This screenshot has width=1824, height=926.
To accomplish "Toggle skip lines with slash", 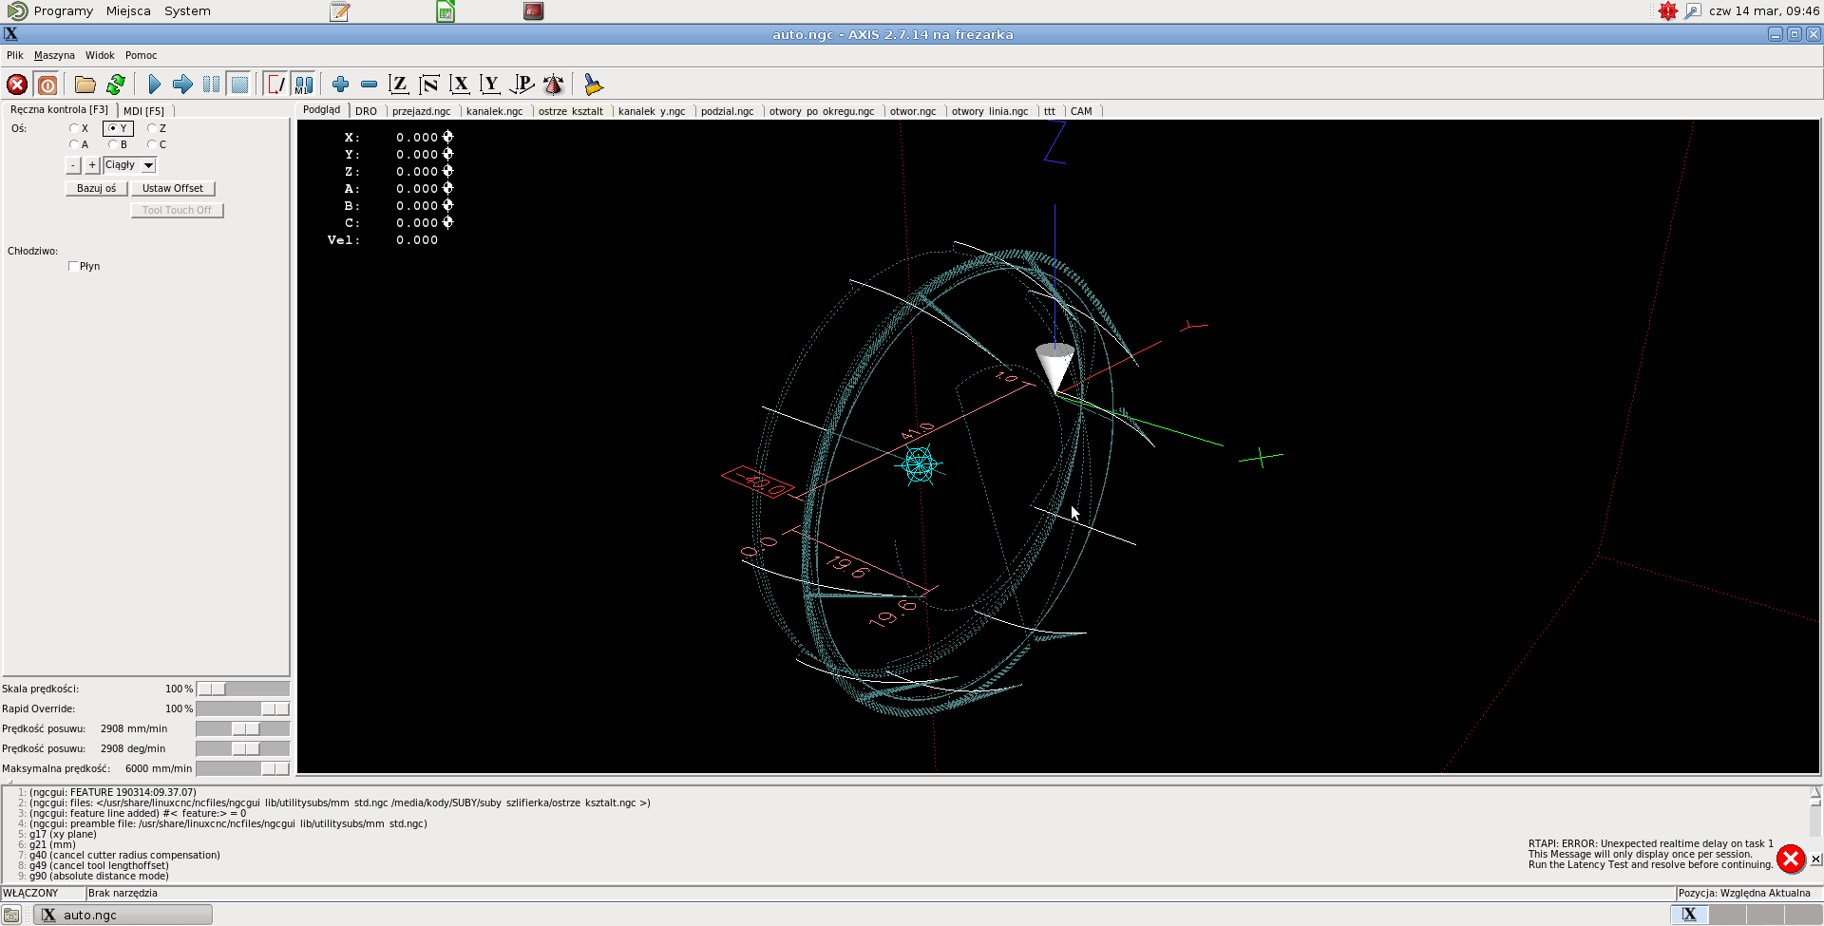I will (275, 85).
